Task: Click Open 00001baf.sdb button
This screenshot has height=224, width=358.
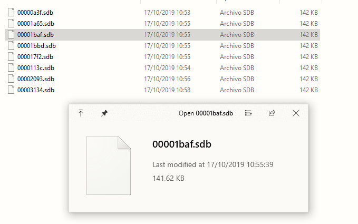Action: [206, 113]
